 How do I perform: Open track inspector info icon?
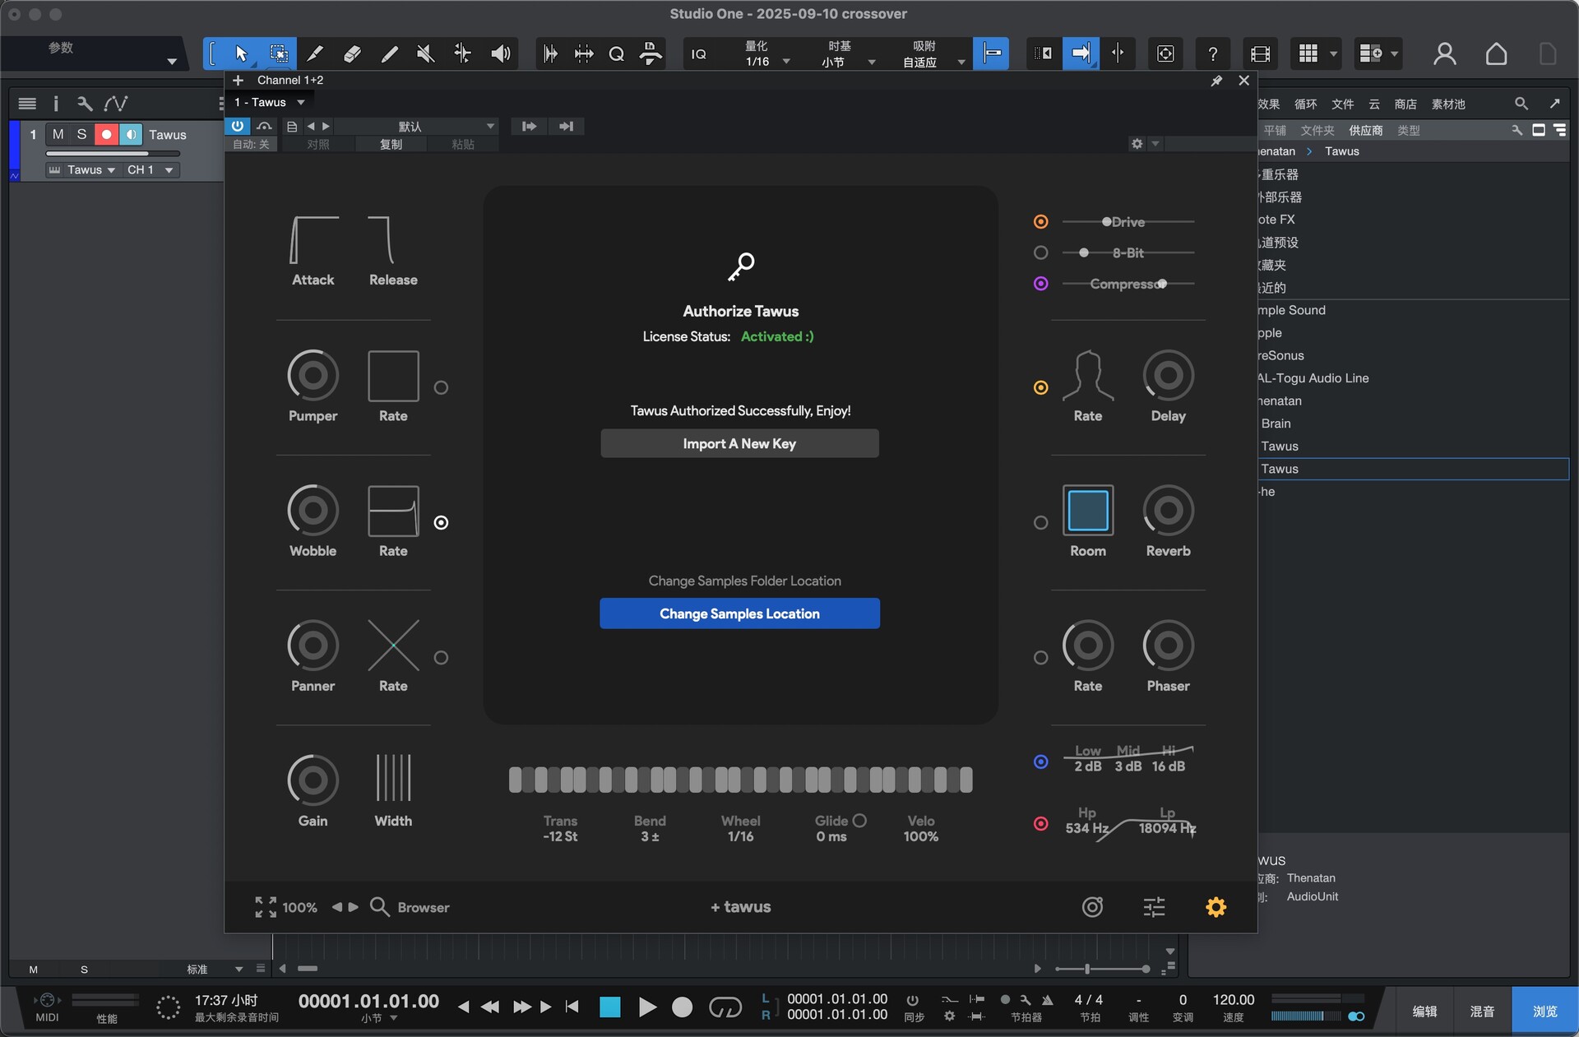[x=55, y=104]
